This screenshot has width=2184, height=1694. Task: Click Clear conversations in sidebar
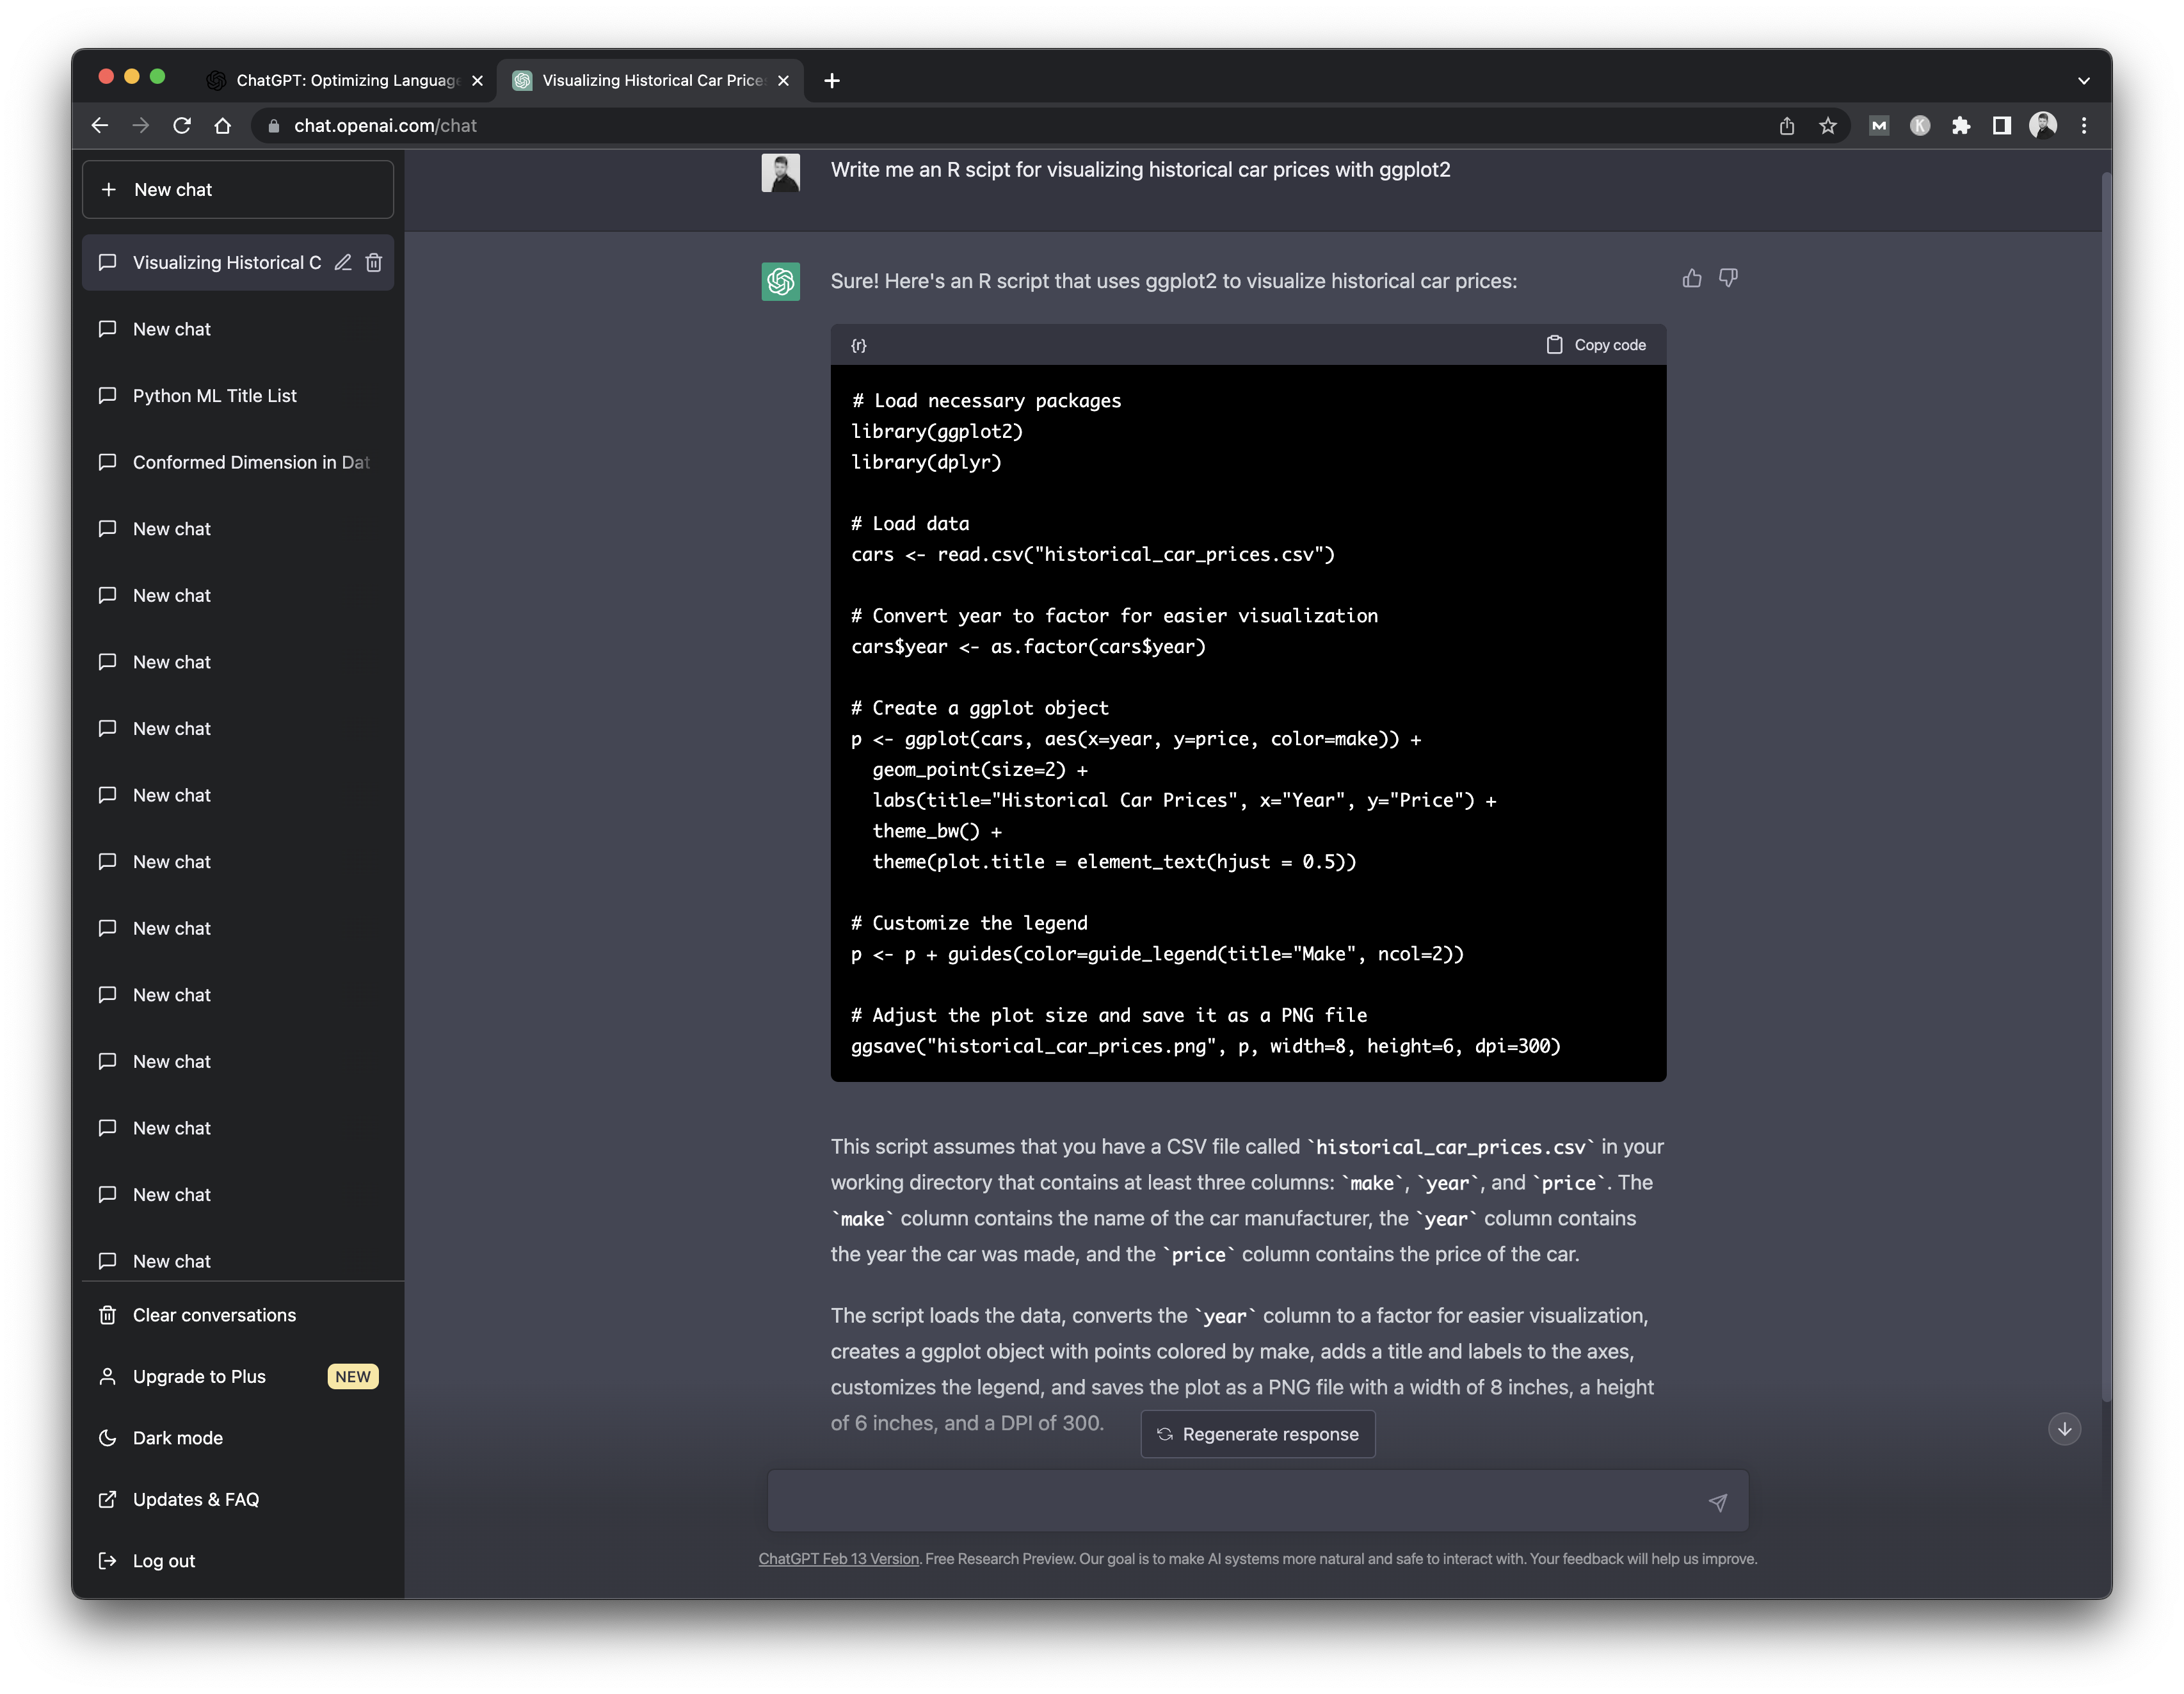238,1315
